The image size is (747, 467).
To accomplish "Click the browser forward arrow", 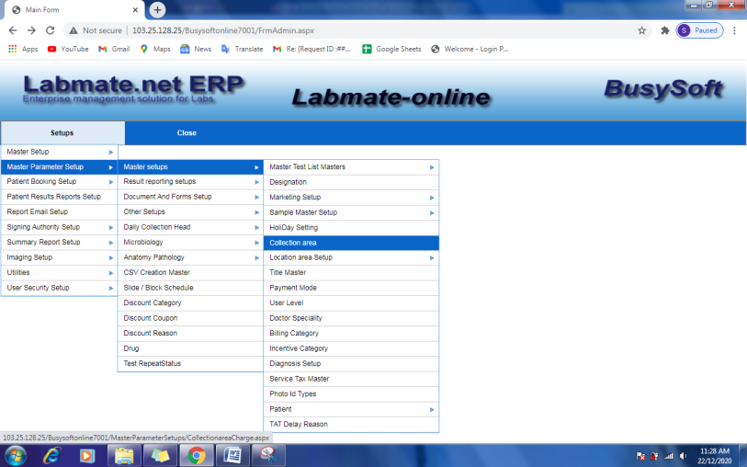I will click(x=31, y=30).
